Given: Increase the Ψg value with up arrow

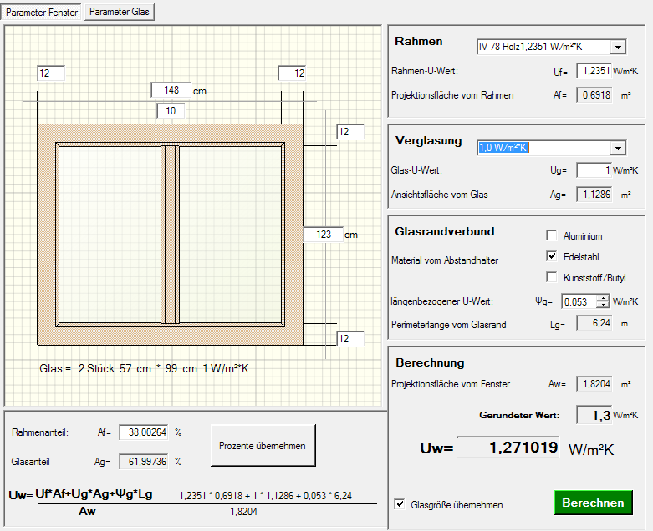Looking at the screenshot, I should 601,297.
